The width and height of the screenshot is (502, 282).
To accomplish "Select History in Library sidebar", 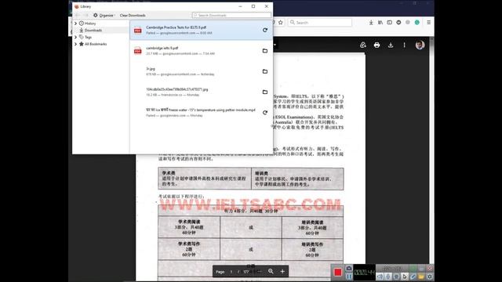I will tap(87, 23).
